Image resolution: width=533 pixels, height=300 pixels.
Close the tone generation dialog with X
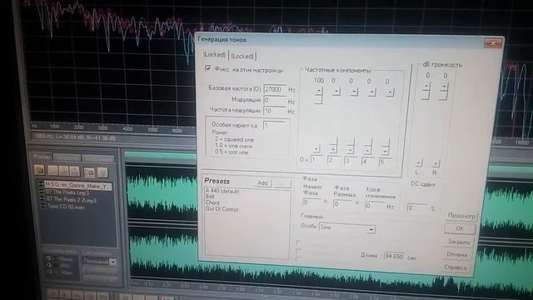click(493, 43)
